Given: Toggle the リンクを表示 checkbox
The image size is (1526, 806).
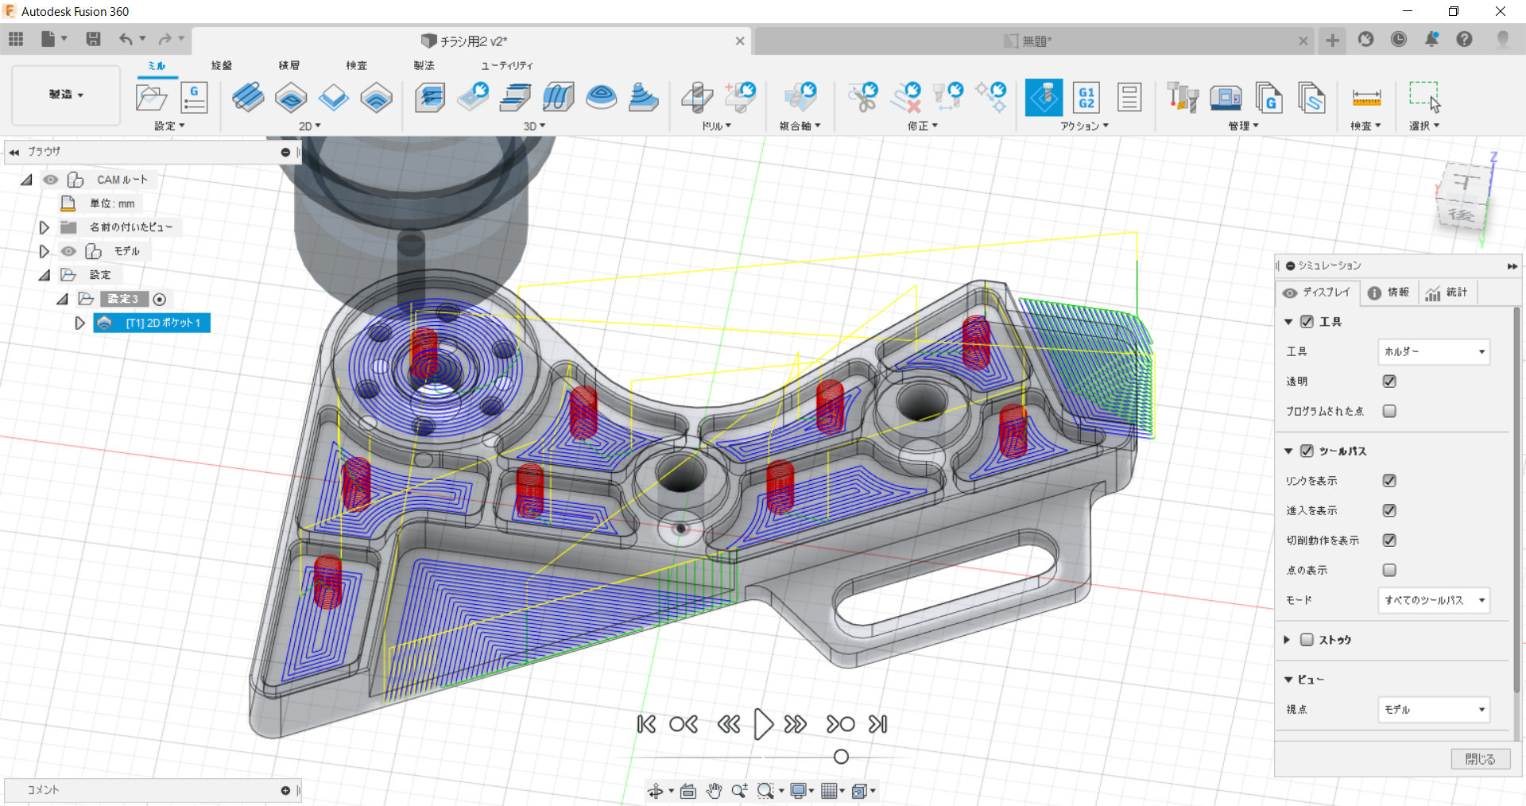Looking at the screenshot, I should 1389,480.
